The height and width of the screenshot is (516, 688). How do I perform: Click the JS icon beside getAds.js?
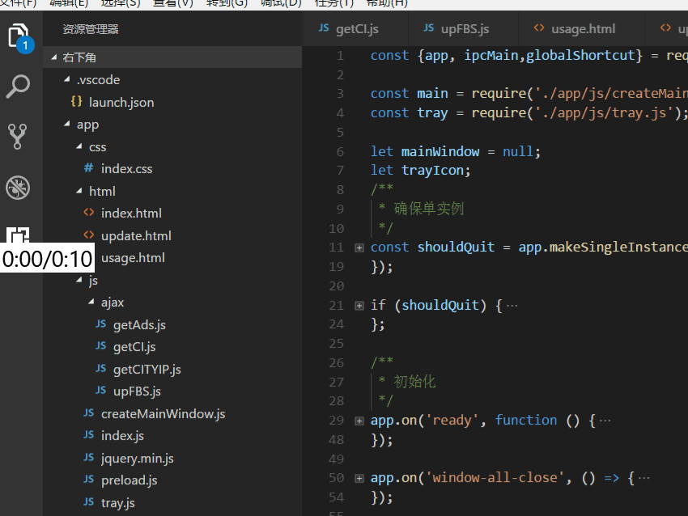pyautogui.click(x=101, y=324)
